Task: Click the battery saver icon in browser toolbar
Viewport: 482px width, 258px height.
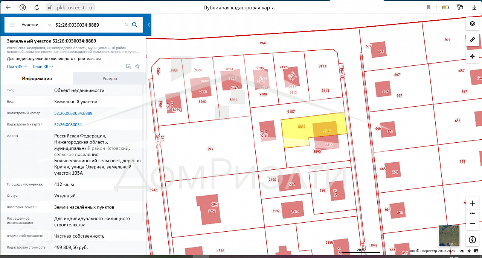Action: [x=445, y=7]
